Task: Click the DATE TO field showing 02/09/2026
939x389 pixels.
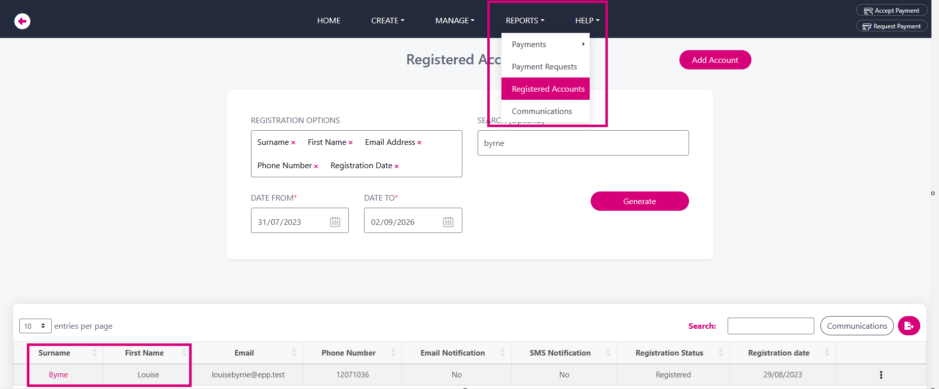Action: (413, 220)
